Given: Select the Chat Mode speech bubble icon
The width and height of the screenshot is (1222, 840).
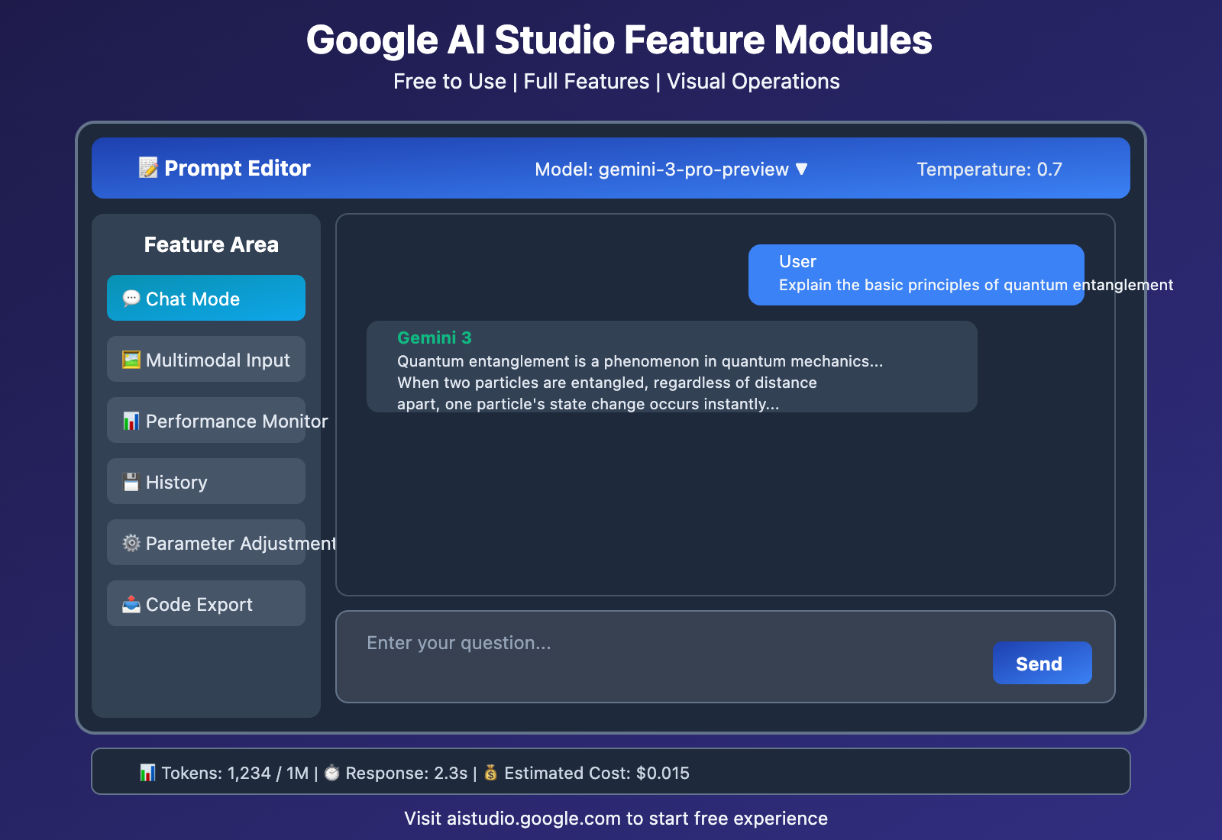Looking at the screenshot, I should (131, 298).
